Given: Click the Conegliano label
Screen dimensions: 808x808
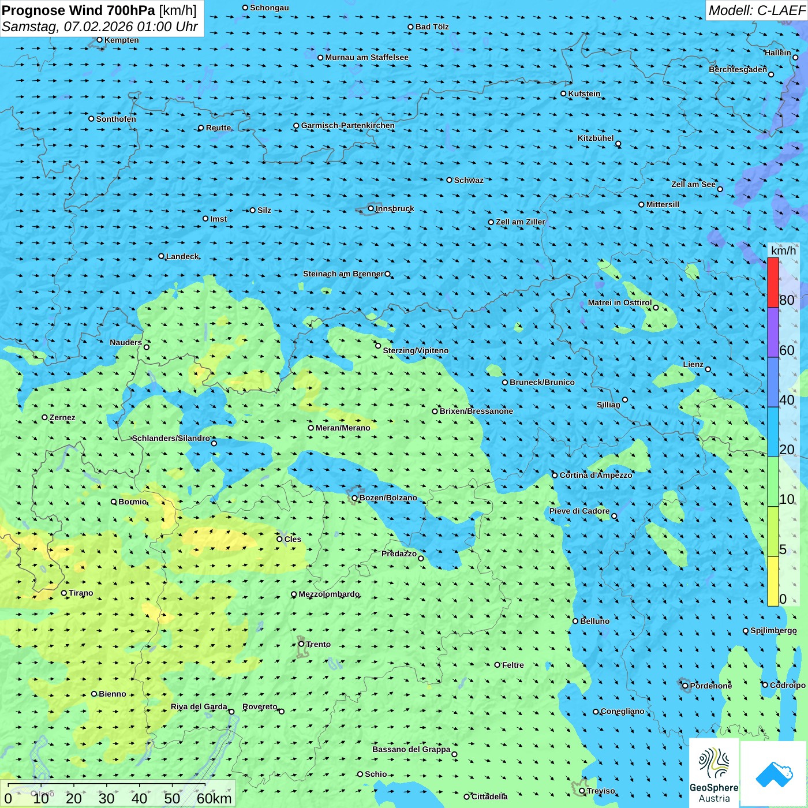Looking at the screenshot, I should pos(623,711).
